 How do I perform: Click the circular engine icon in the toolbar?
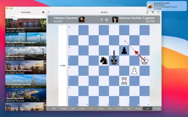click(x=147, y=12)
